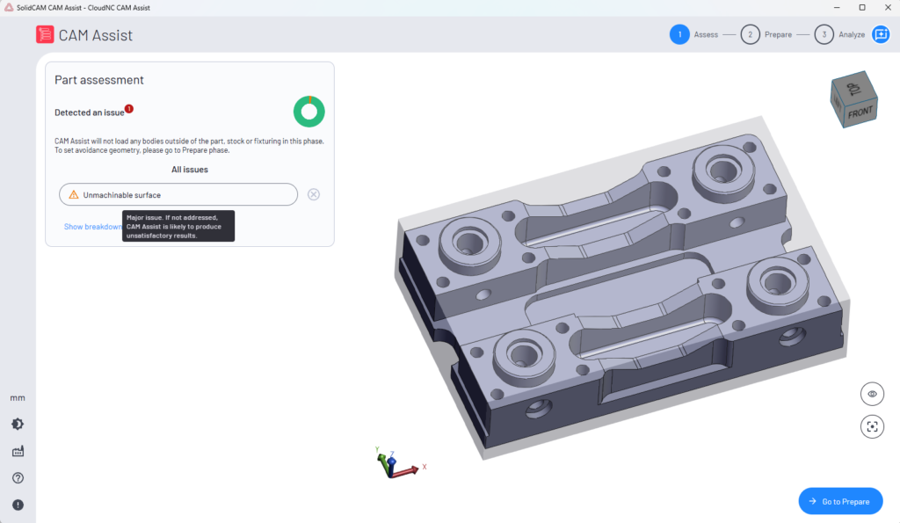
Task: Open the Show breakdown link
Action: coord(92,227)
